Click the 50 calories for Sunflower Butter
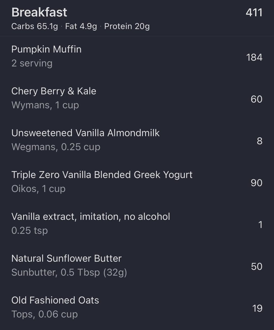Image resolution: width=274 pixels, height=330 pixels. click(256, 266)
